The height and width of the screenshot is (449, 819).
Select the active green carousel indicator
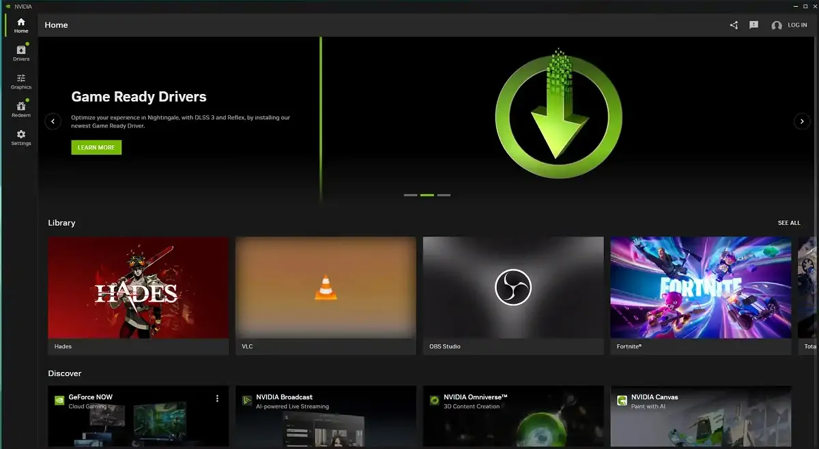point(427,195)
